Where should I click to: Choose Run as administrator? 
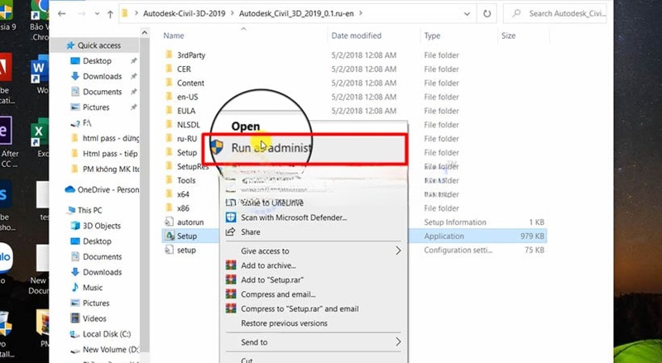click(x=304, y=148)
